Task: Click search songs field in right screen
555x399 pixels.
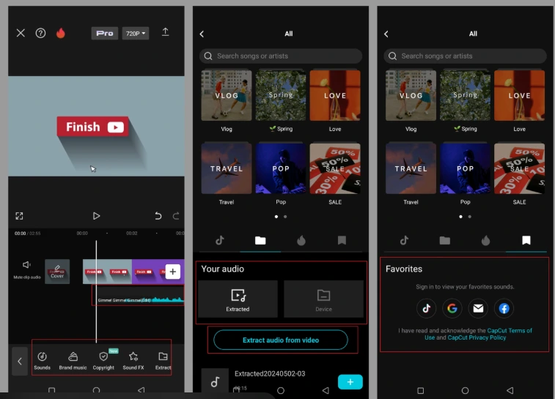Action: pyautogui.click(x=465, y=56)
